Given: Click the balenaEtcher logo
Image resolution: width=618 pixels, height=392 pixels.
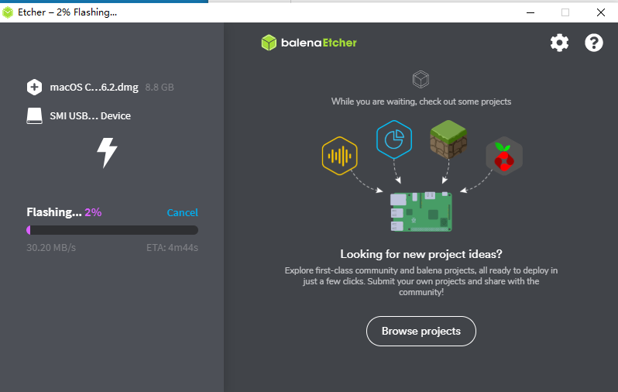Looking at the screenshot, I should click(x=309, y=43).
